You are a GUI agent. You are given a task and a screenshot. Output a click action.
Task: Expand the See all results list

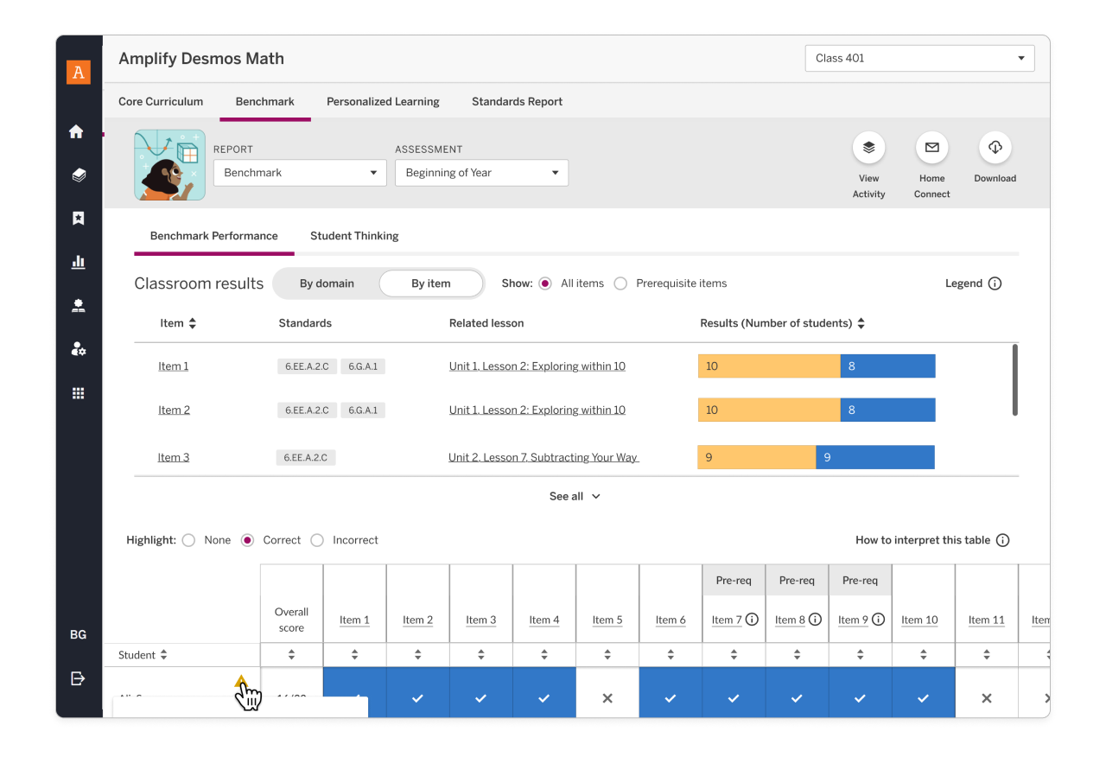point(575,496)
